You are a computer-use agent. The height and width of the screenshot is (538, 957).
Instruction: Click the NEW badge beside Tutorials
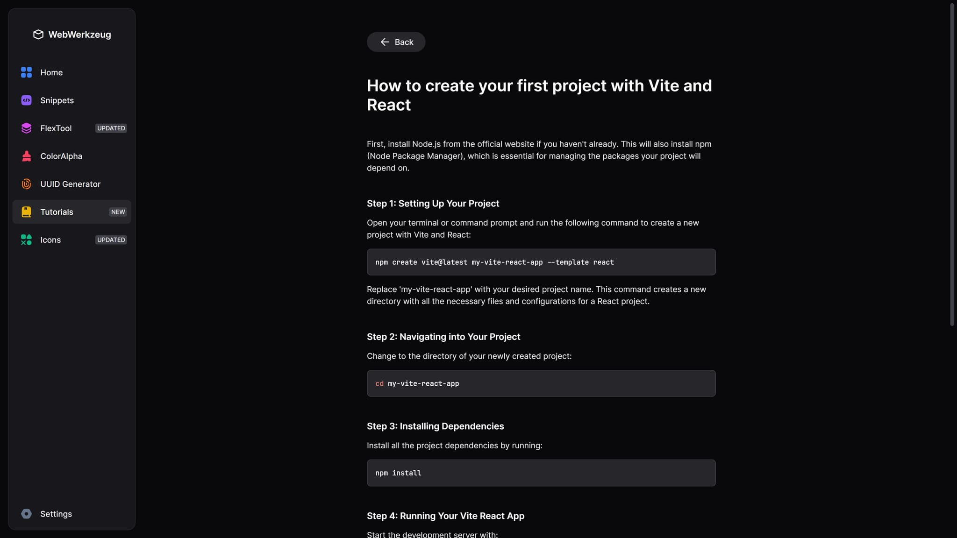pos(118,212)
